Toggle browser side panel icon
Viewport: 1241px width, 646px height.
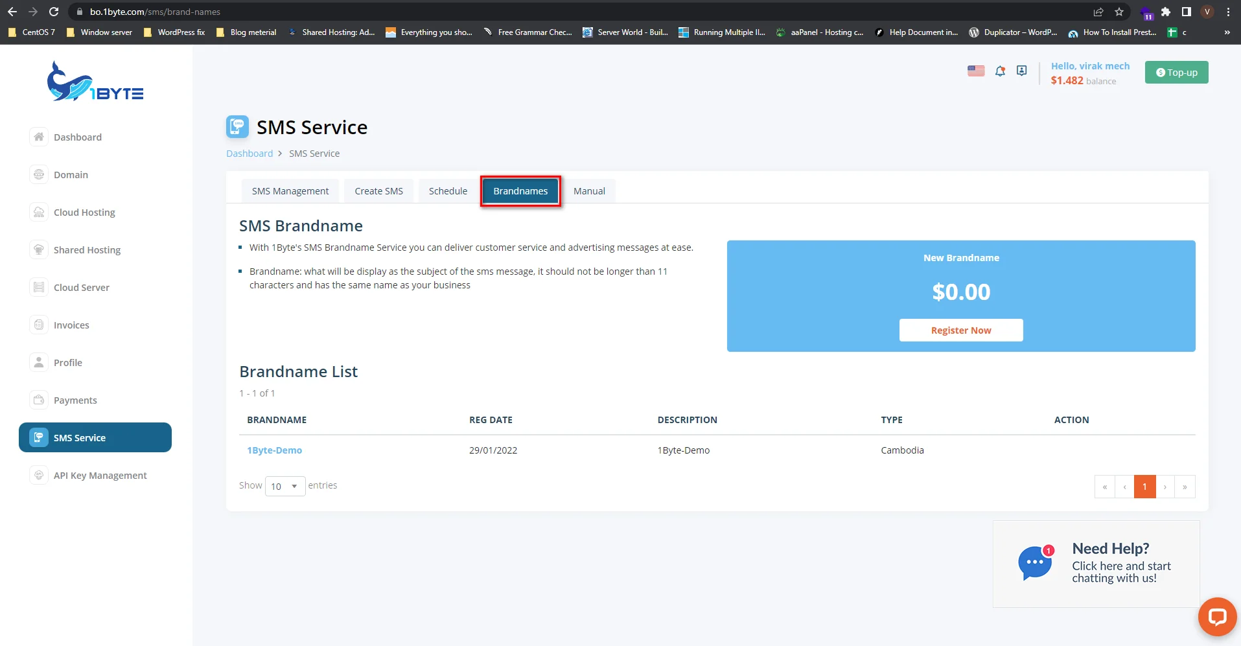click(1187, 12)
